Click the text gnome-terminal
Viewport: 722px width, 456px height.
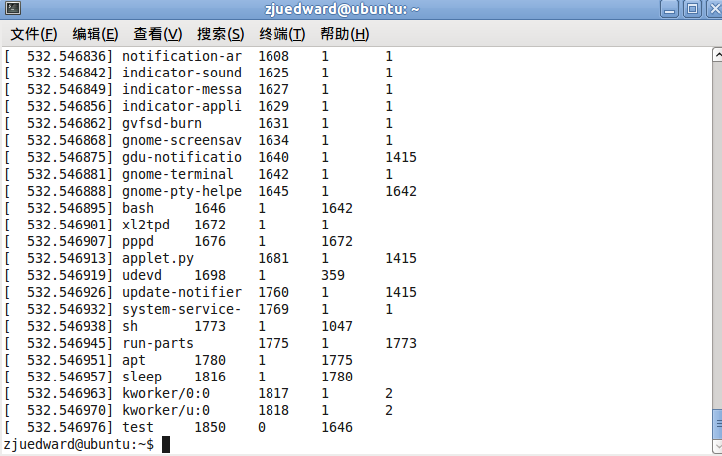177,175
